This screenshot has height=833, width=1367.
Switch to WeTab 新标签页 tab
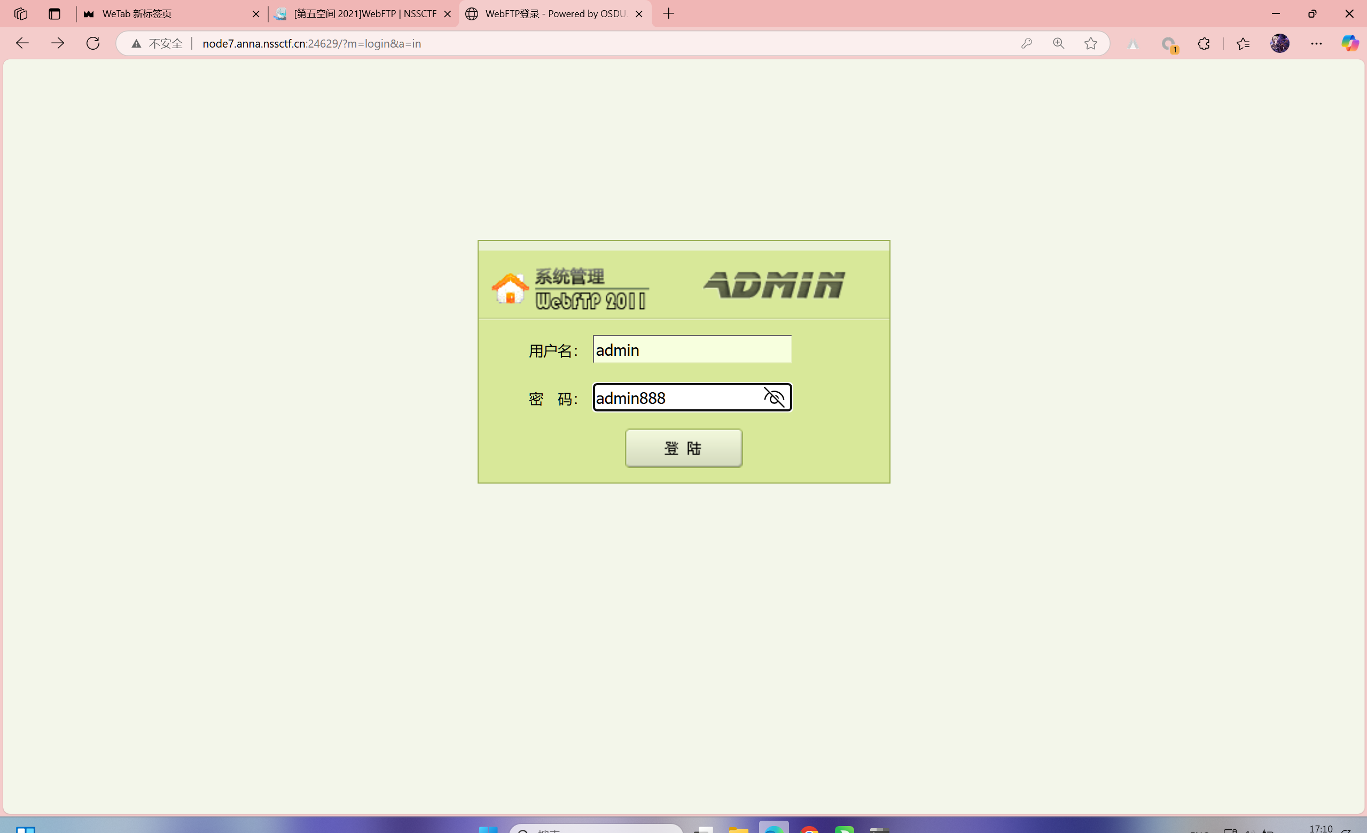tap(167, 14)
